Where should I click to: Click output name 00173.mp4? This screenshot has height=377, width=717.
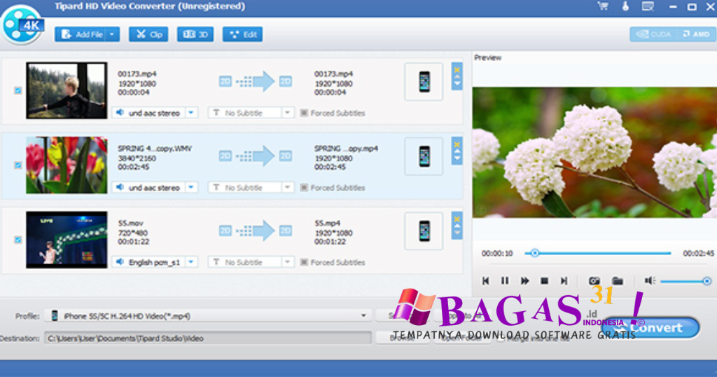click(333, 74)
